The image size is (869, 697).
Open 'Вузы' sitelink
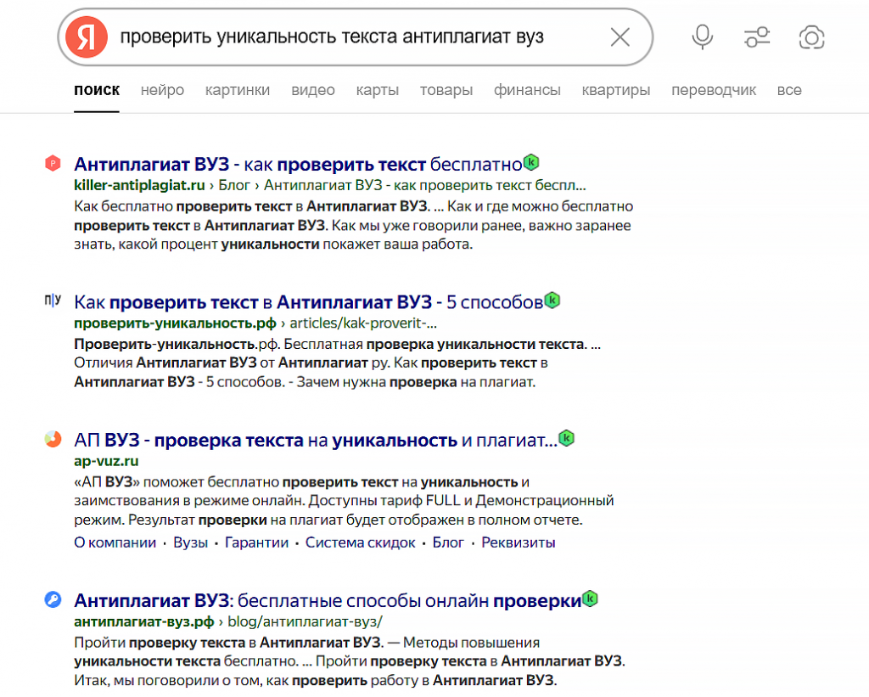click(191, 542)
